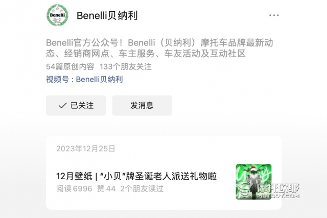
Task: Click the account description starting Benelli官方公众号
Action: (159, 48)
